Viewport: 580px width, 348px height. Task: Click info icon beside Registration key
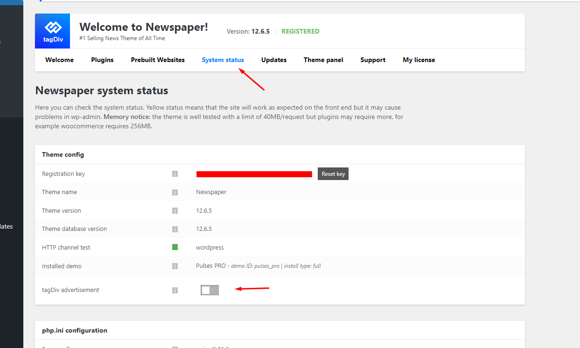pyautogui.click(x=175, y=174)
